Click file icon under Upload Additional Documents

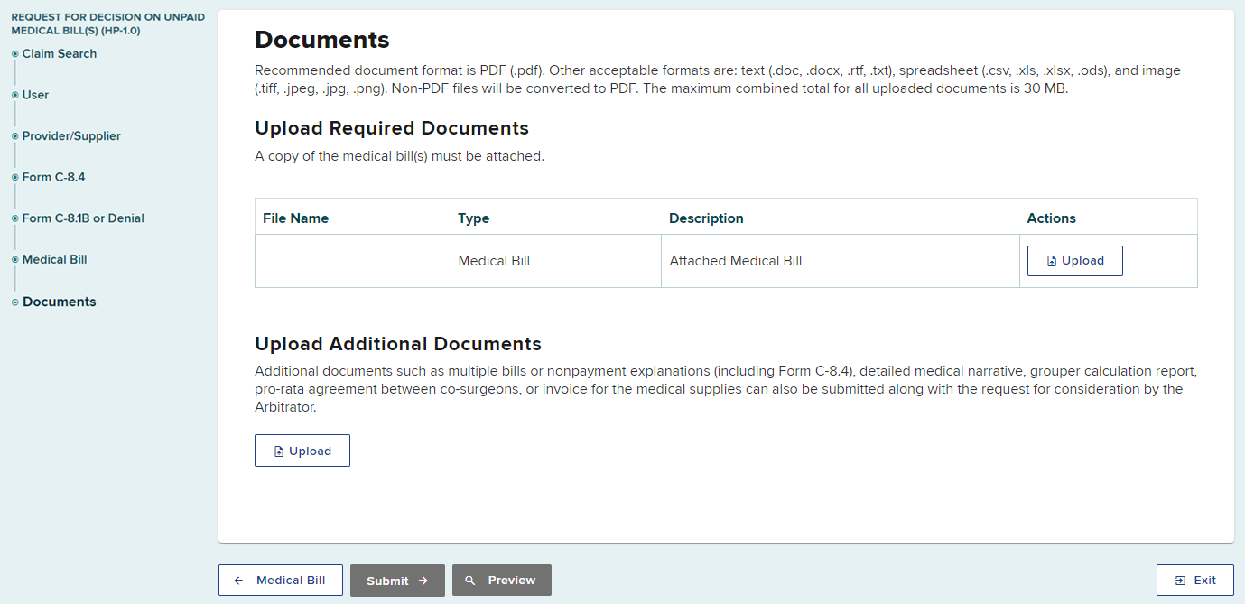coord(279,451)
